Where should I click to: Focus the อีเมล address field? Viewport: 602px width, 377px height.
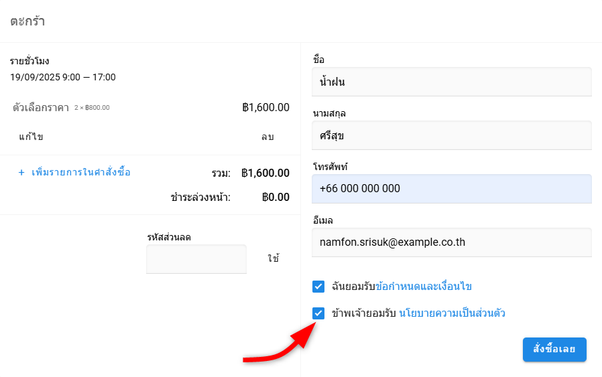(x=452, y=242)
